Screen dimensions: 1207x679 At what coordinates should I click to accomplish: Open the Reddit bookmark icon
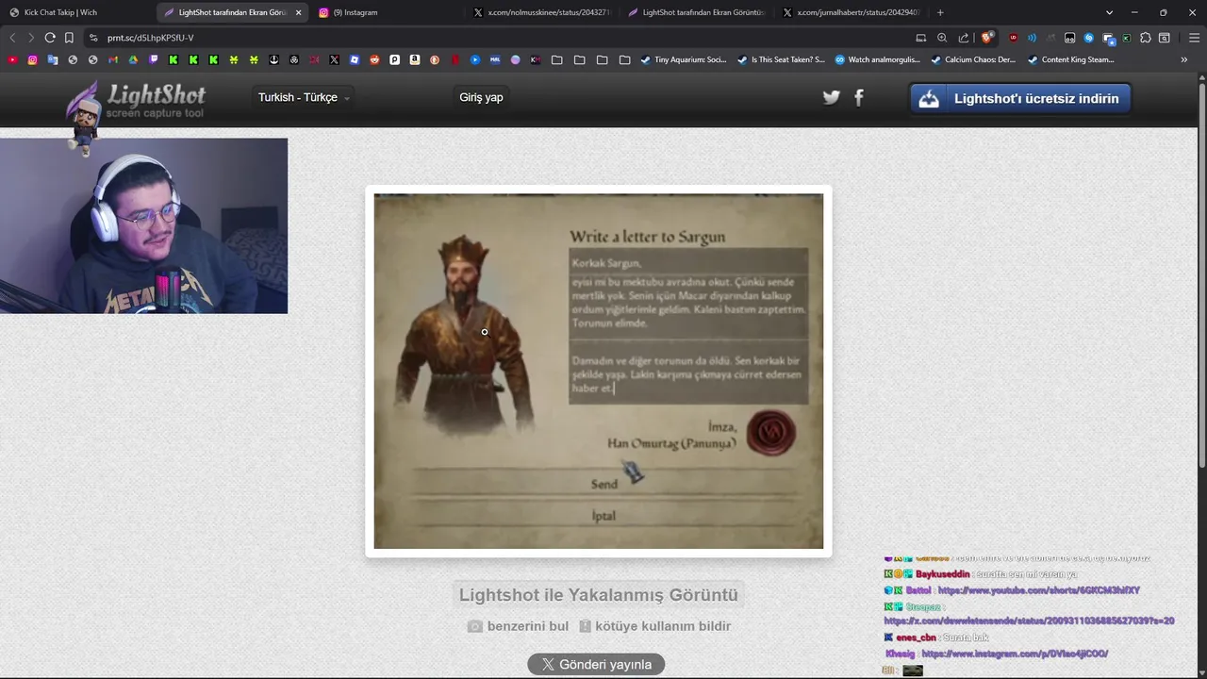click(374, 59)
